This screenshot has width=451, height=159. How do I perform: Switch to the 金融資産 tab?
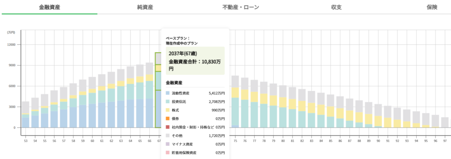49,7
